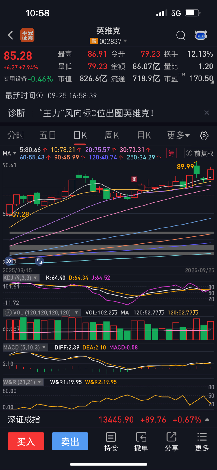Image resolution: width=217 pixels, height=470 pixels.
Task: Tap the 2025/08/15 start date label
Action: point(17,270)
